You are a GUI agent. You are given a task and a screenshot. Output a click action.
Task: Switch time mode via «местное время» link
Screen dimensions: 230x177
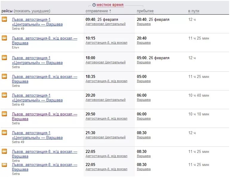pyautogui.click(x=110, y=5)
